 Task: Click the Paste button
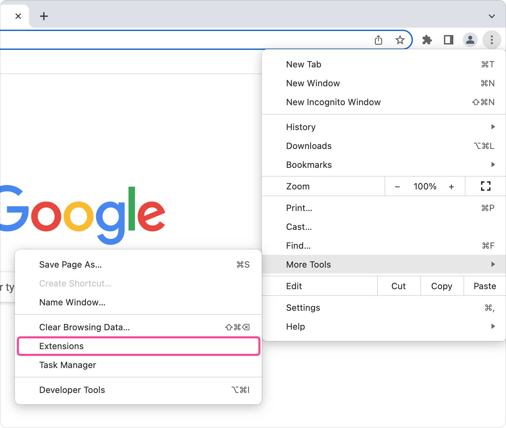(485, 286)
